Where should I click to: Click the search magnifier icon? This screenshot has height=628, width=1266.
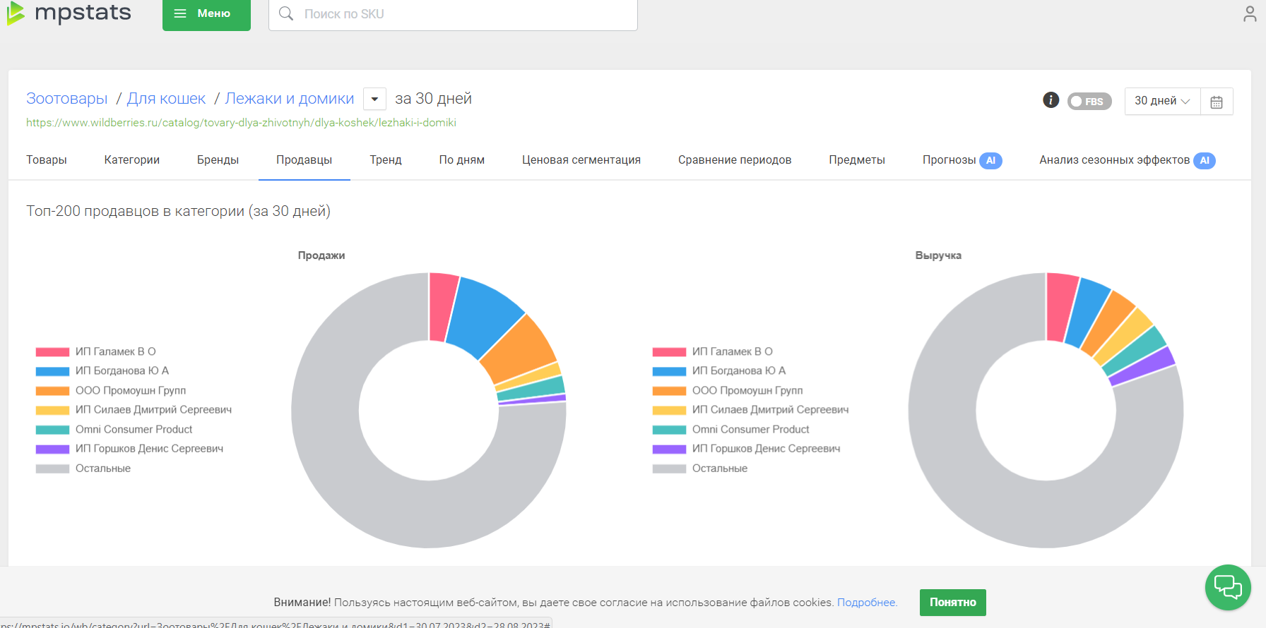[x=286, y=14]
